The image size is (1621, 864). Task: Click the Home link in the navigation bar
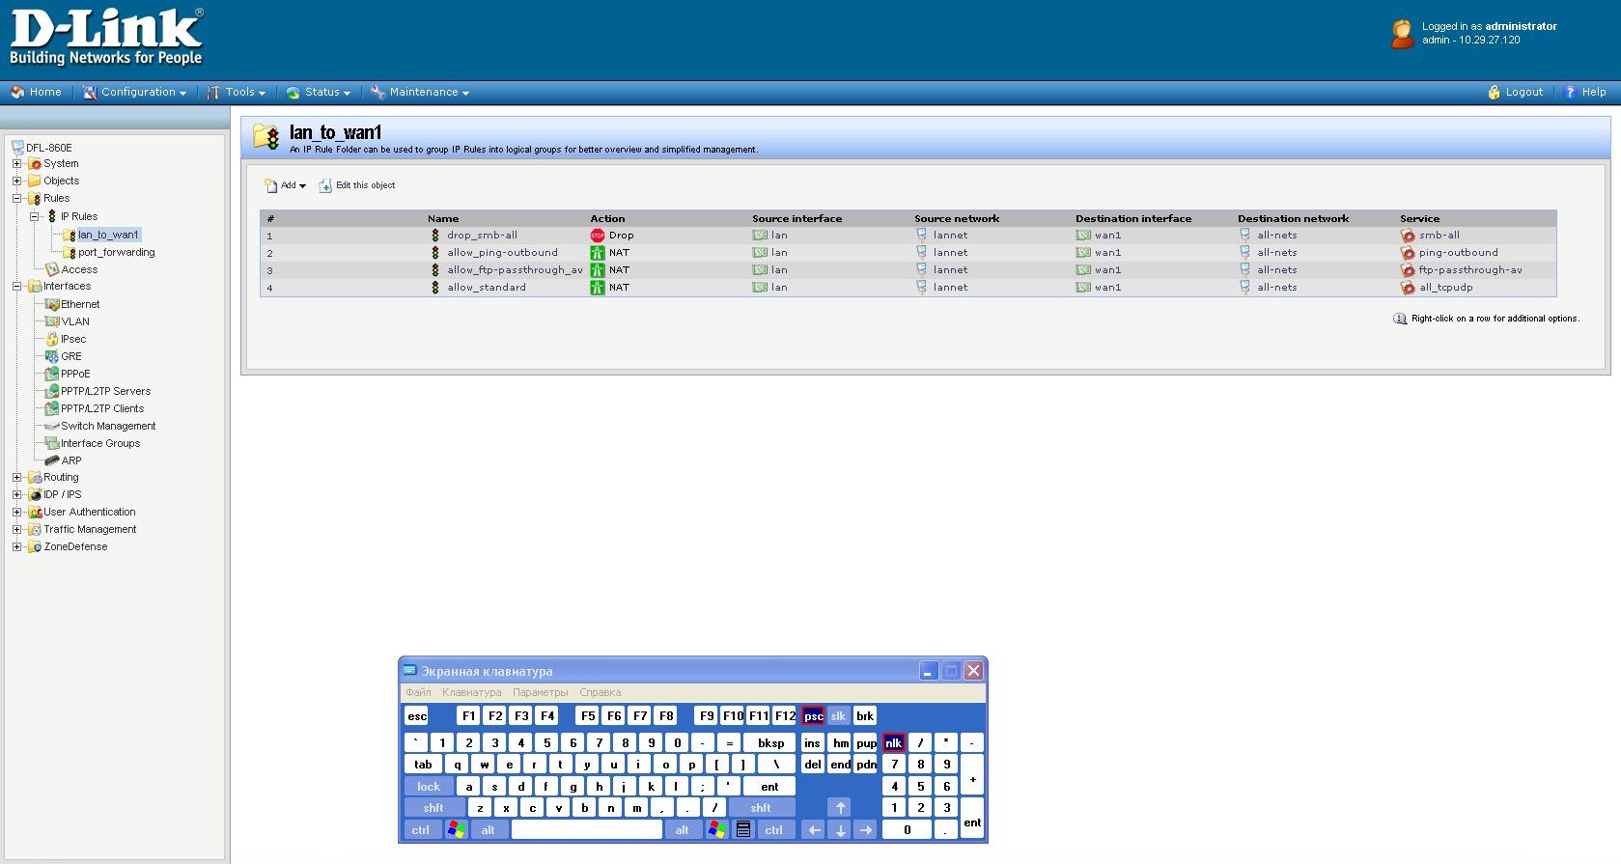point(45,93)
